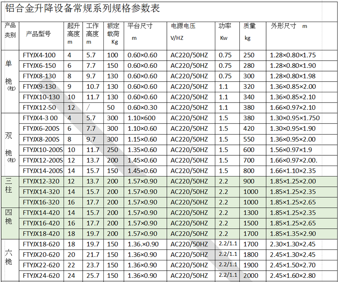
Task: Click the dimension cell 1.28×0.80×1.75
Action: pyautogui.click(x=292, y=55)
